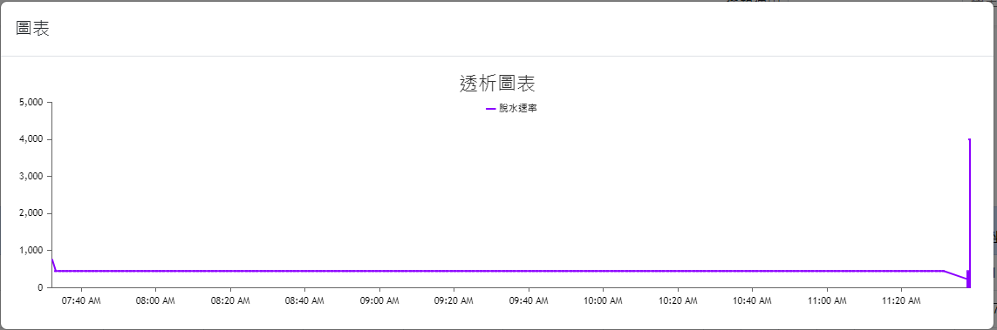Click the 07:40 AM x-axis label
The image size is (997, 330).
[81, 300]
